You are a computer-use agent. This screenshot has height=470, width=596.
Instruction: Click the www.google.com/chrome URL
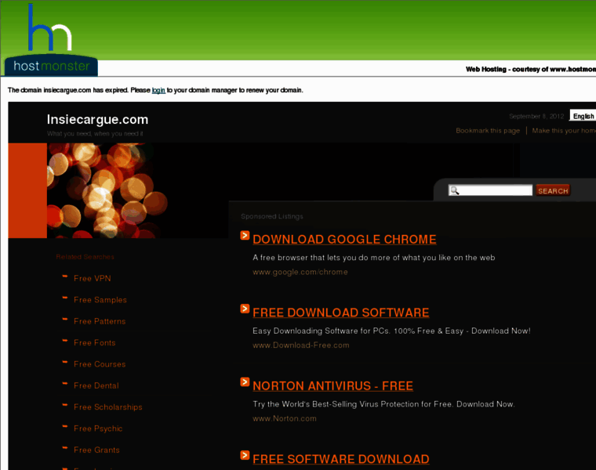[x=300, y=272]
